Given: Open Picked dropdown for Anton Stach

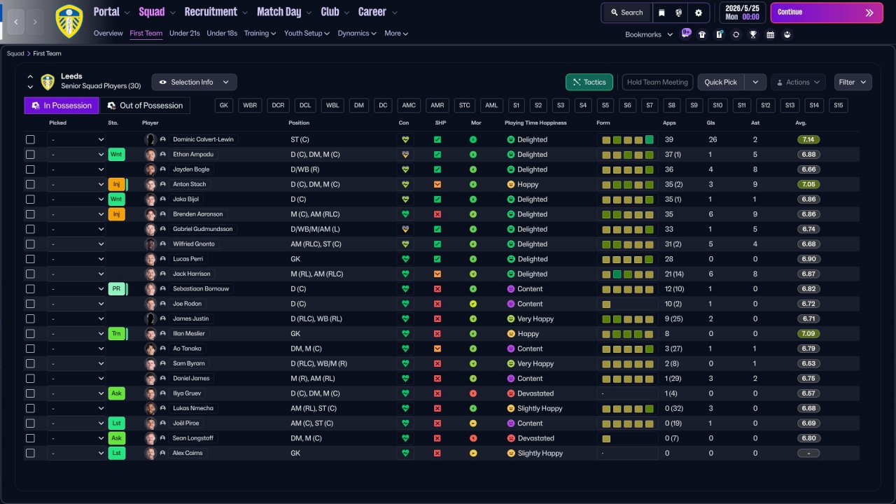Looking at the screenshot, I should [76, 184].
